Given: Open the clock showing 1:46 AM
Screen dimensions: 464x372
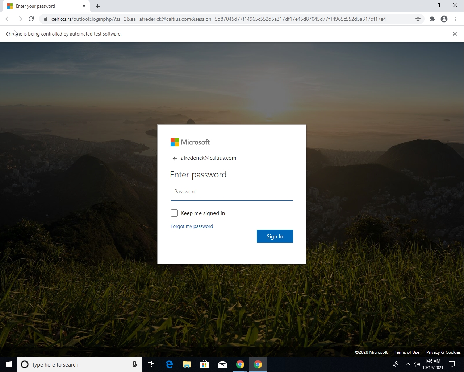Looking at the screenshot, I should point(433,364).
